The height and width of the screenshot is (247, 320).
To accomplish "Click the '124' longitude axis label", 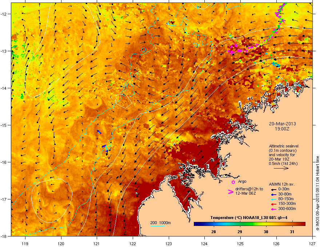I will point(204,243).
